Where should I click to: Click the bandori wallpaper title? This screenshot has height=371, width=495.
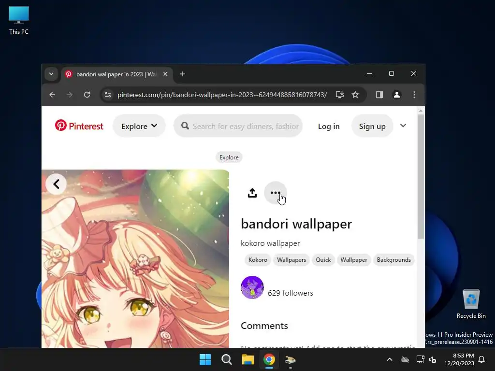point(296,224)
